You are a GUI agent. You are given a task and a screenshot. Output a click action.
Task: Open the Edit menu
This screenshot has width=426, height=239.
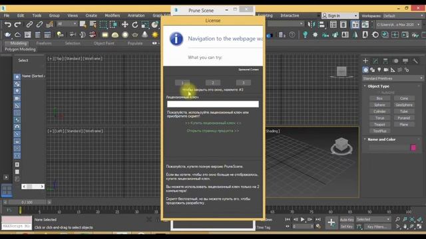21,16
